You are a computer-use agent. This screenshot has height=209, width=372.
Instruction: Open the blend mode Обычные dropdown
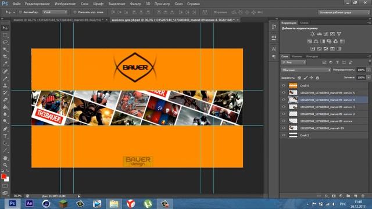tap(306, 70)
